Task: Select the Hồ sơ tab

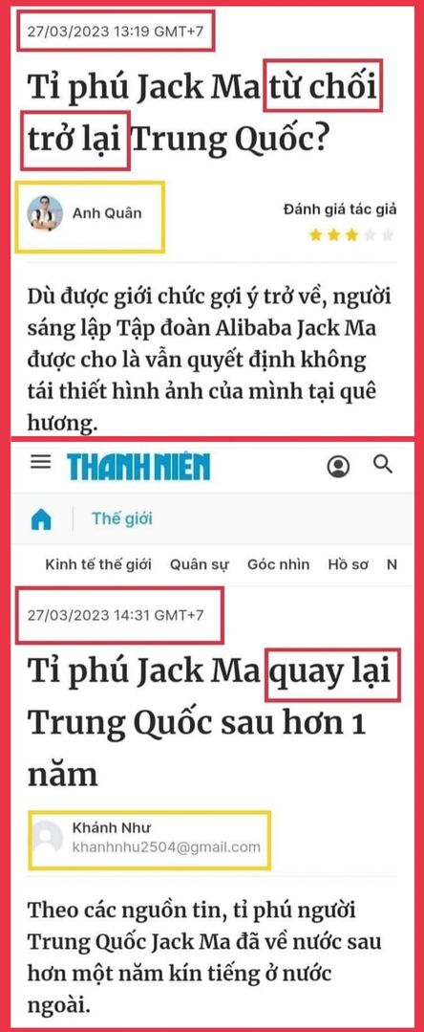Action: pyautogui.click(x=349, y=564)
